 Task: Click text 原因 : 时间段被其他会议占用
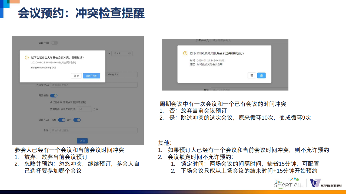pyautogui.click(x=206, y=65)
